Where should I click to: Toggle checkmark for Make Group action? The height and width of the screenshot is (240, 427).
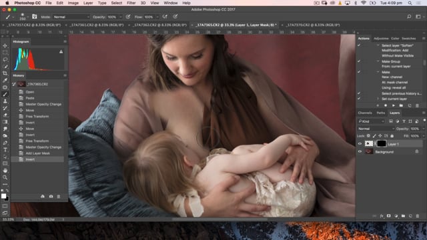[359, 61]
